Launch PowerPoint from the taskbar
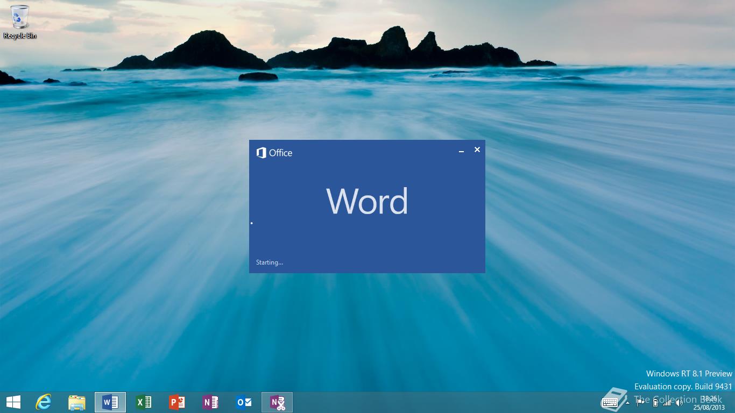The image size is (735, 413). click(177, 402)
